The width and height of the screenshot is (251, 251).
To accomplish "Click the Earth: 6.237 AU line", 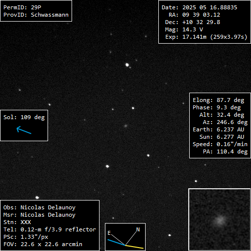I will coord(218,129).
